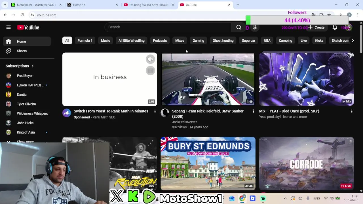Click the Create button
363x204 pixels.
pos(316,27)
